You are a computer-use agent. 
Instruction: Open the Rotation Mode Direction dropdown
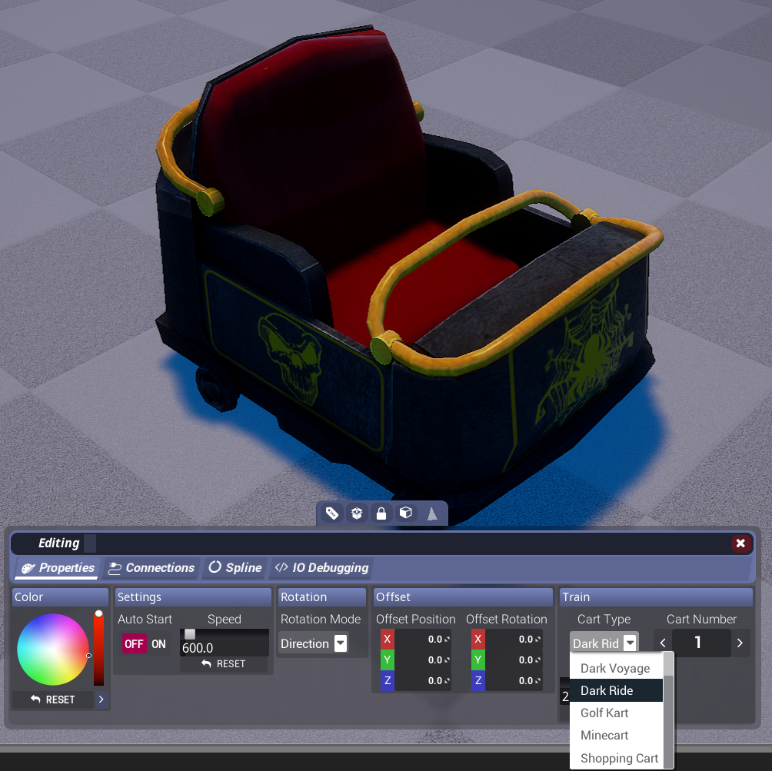[x=314, y=643]
